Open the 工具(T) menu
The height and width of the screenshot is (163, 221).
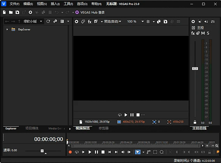(68, 4)
